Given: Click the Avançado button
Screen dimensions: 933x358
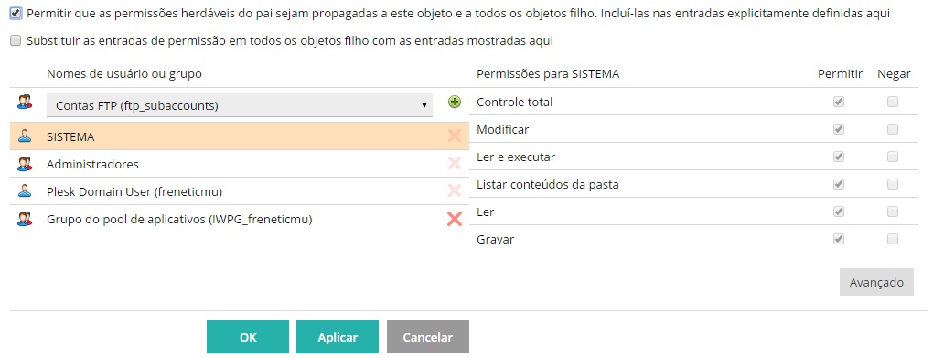Looking at the screenshot, I should pos(876,282).
